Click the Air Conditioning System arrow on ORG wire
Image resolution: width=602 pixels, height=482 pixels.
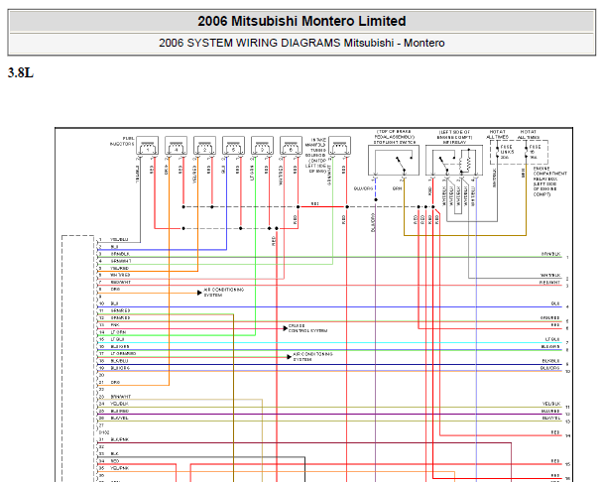tap(199, 293)
